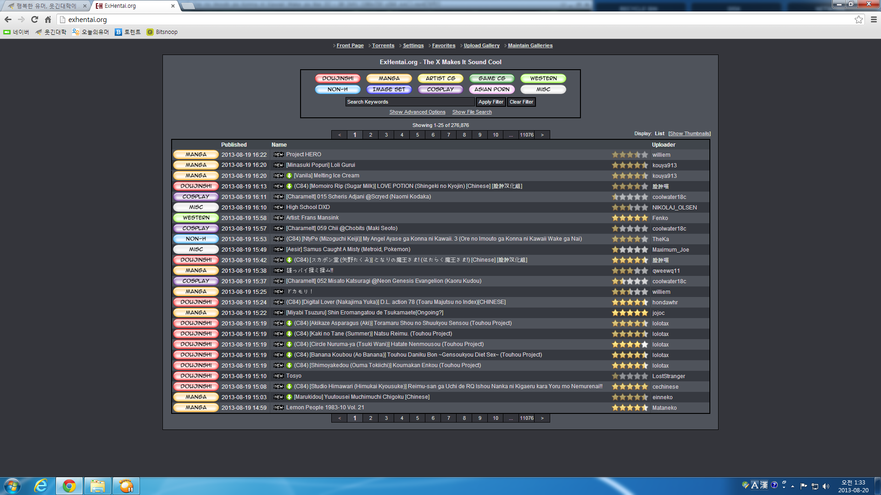This screenshot has width=881, height=495.
Task: Go to page 2 in top pagination
Action: tap(371, 135)
